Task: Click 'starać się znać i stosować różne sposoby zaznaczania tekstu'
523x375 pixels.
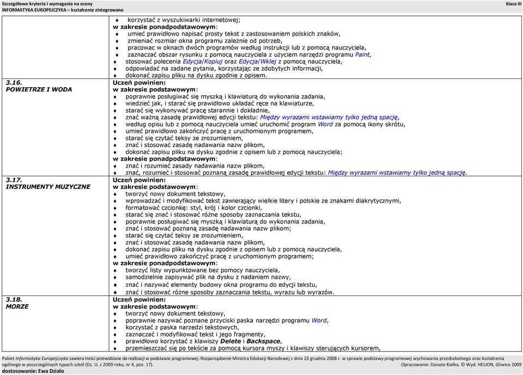Action: (213, 214)
